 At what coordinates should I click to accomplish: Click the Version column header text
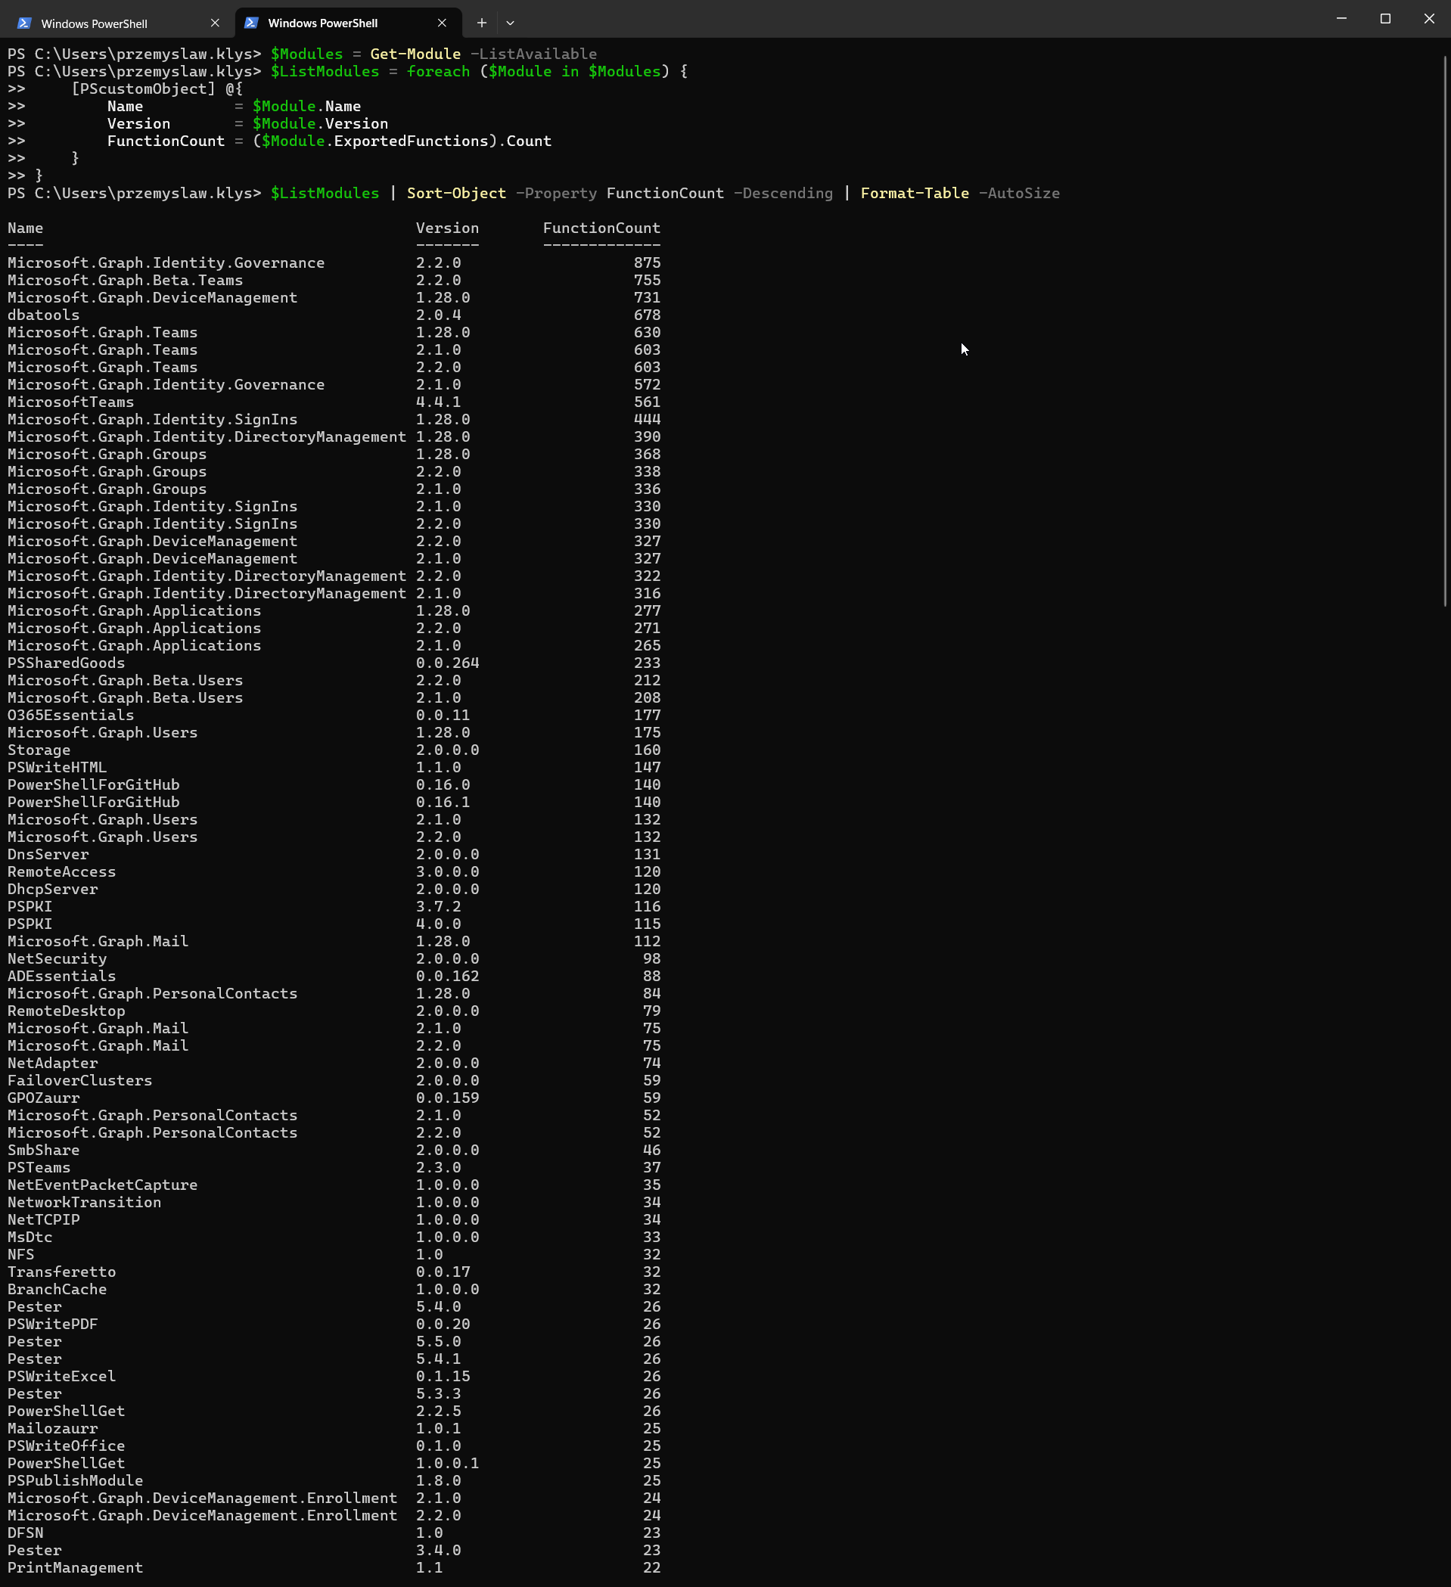point(447,228)
